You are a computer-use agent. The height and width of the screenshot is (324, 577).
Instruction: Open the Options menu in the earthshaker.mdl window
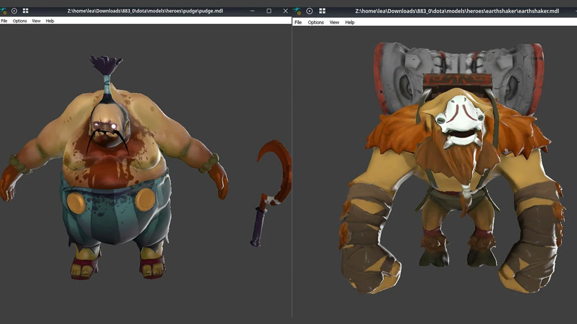tap(316, 22)
